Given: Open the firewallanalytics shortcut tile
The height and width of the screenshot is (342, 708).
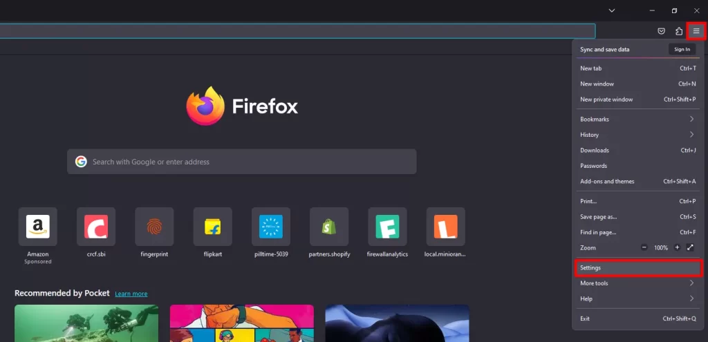Looking at the screenshot, I should point(387,227).
